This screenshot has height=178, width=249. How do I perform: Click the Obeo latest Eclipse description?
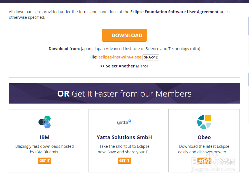[x=204, y=149]
